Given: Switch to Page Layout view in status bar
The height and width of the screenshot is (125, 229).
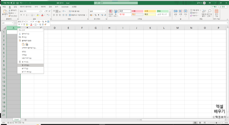Looking at the screenshot, I should 200,123.
